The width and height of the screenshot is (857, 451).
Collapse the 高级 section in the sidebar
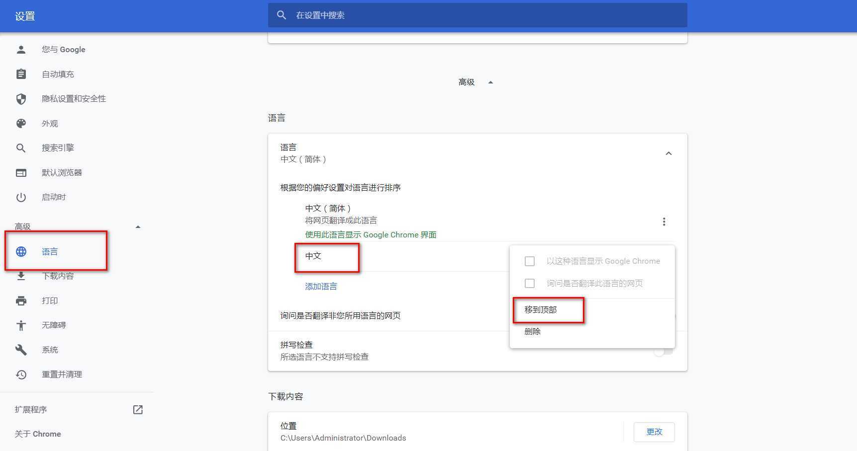pyautogui.click(x=138, y=227)
